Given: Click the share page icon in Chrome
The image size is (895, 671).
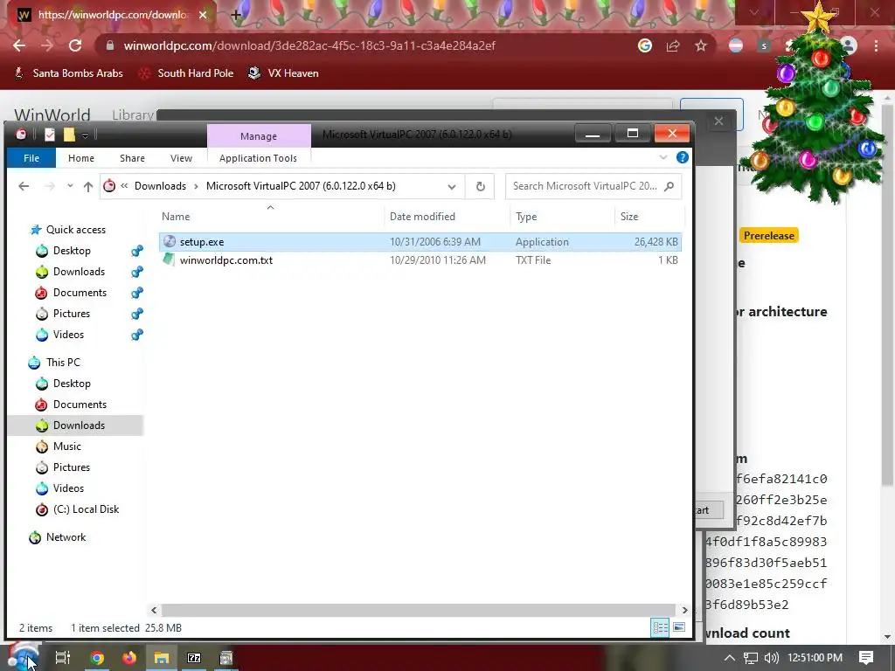Looking at the screenshot, I should pyautogui.click(x=673, y=45).
